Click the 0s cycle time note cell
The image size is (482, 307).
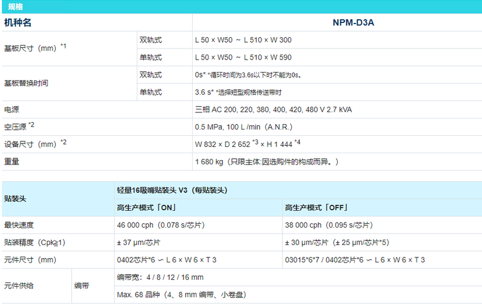pos(248,75)
